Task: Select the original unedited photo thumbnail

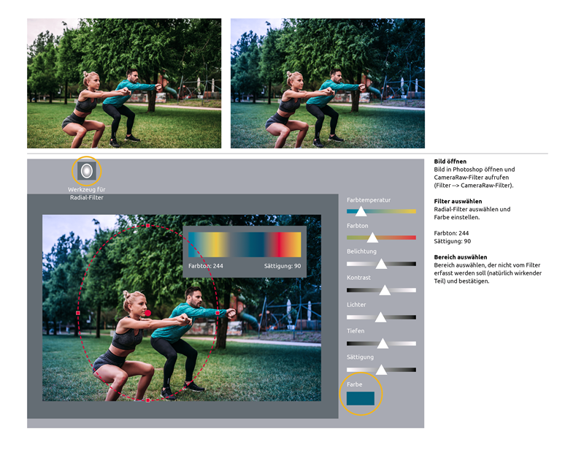Action: [x=124, y=83]
